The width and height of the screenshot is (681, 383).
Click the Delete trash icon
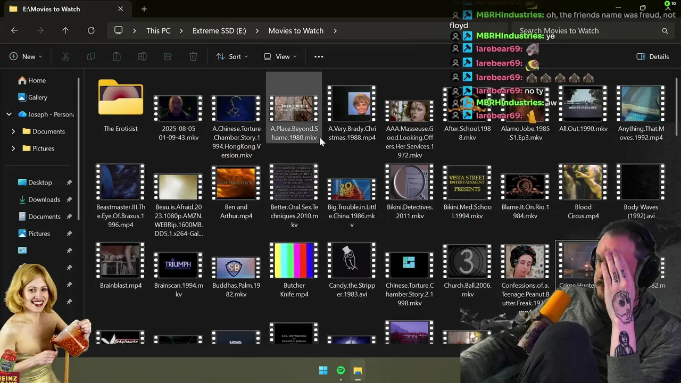pos(193,56)
